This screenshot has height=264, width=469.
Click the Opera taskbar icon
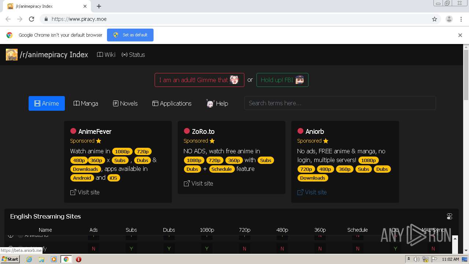click(x=78, y=259)
